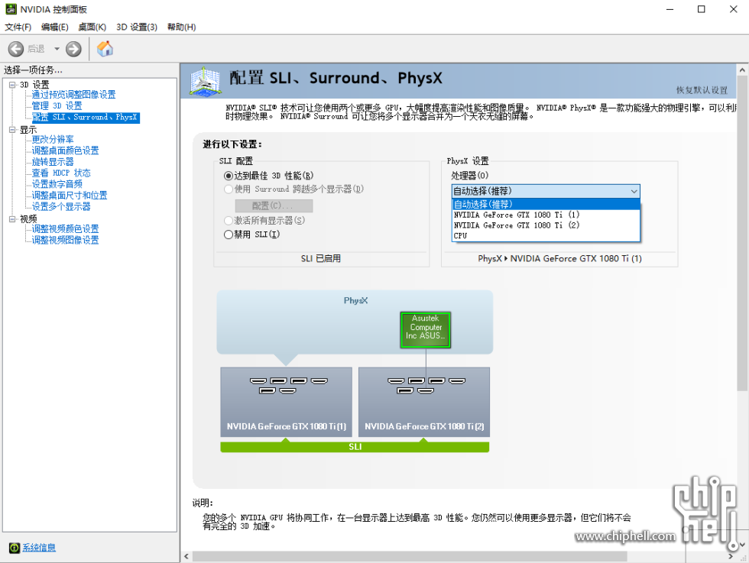749x563 pixels.
Task: Click the GTX 1080 Ti (2) card diagram
Action: [x=424, y=402]
